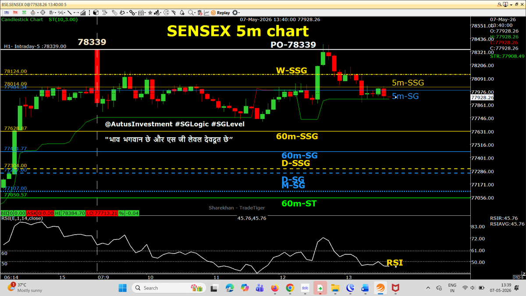Open the Windows Start menu
The width and height of the screenshot is (526, 296).
122,288
